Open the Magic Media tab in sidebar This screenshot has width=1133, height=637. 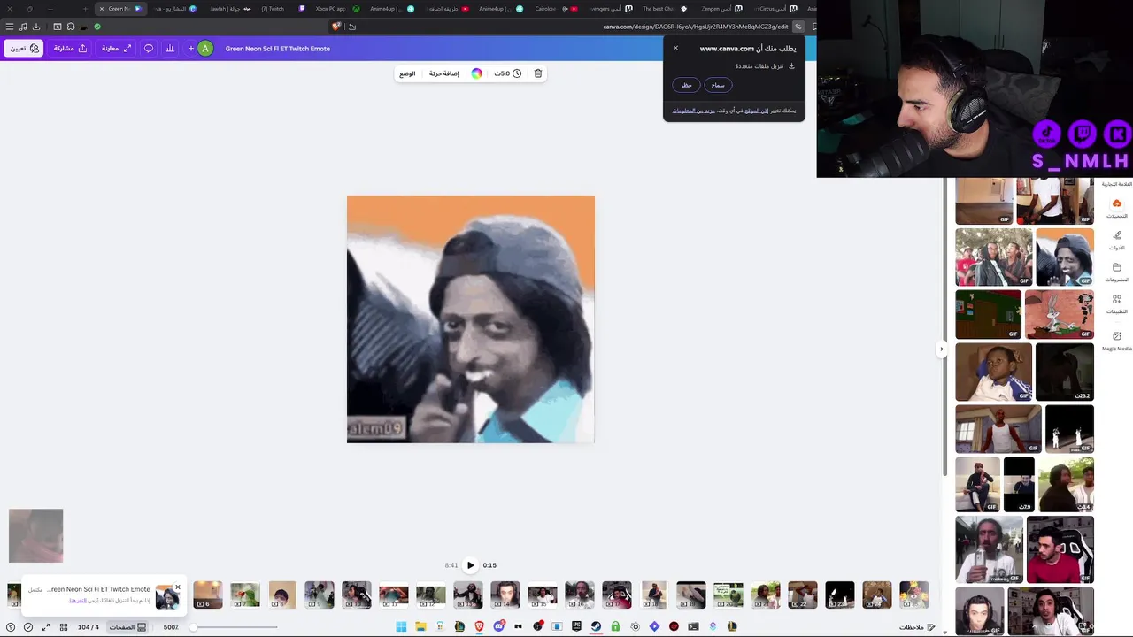pos(1117,341)
